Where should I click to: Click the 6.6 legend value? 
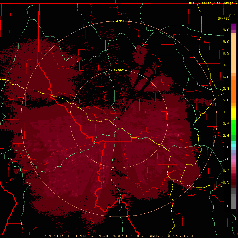coord(226,77)
